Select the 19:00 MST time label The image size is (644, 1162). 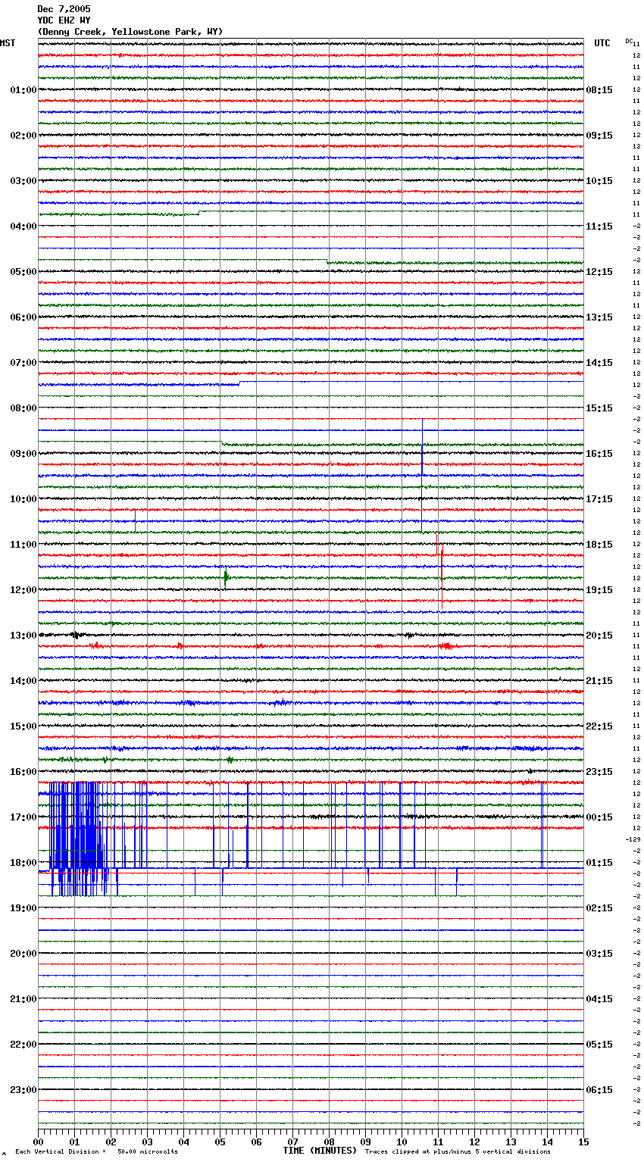23,908
